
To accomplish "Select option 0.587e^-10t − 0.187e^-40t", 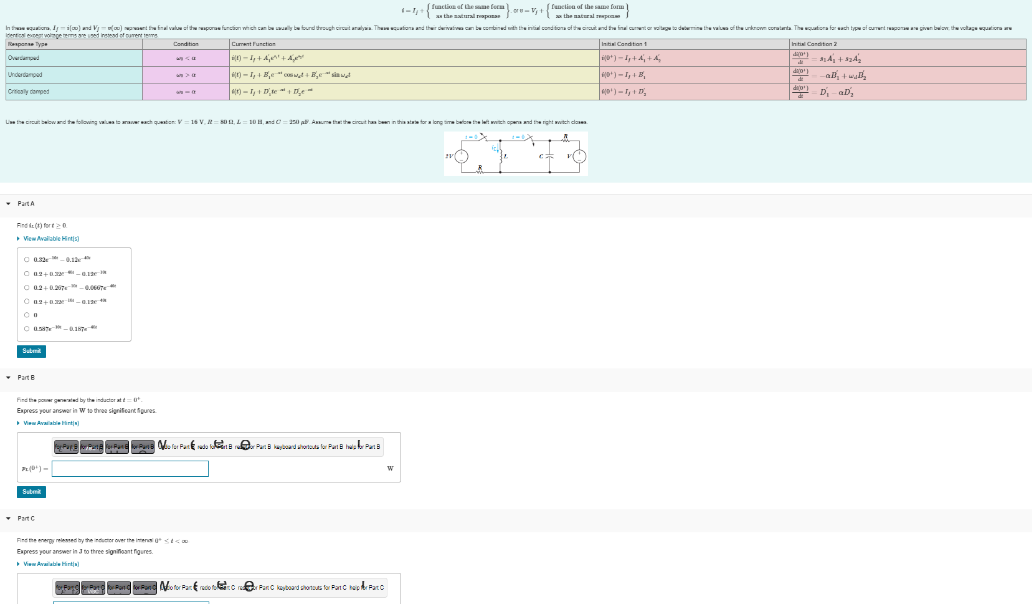I will tap(27, 328).
